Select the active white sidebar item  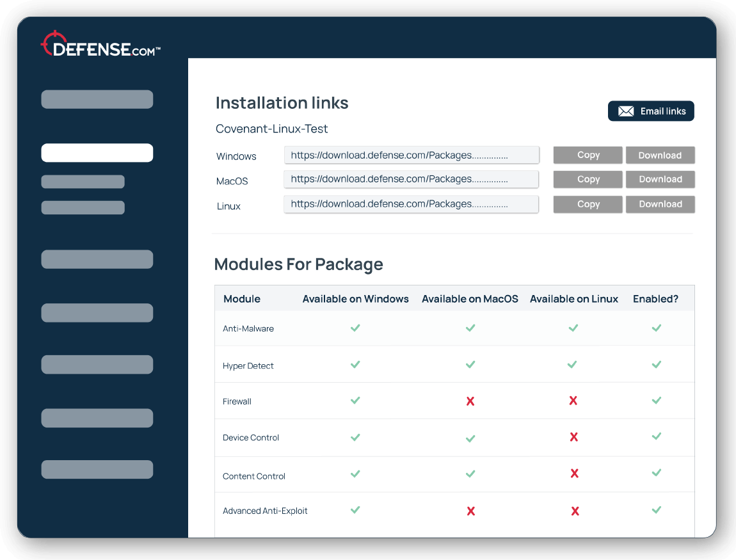97,152
